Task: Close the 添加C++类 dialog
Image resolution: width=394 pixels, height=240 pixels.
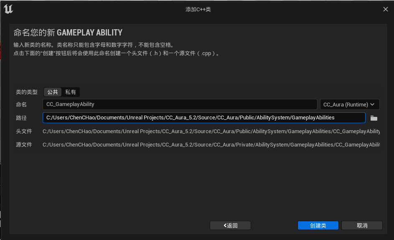Action: click(x=386, y=9)
